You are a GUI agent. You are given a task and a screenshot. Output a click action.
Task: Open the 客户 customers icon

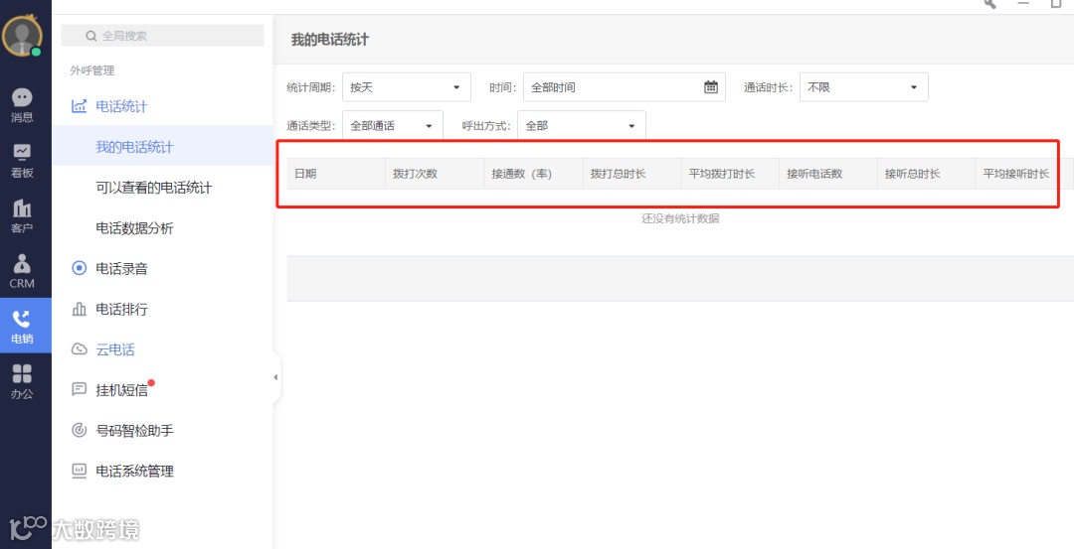(x=22, y=216)
